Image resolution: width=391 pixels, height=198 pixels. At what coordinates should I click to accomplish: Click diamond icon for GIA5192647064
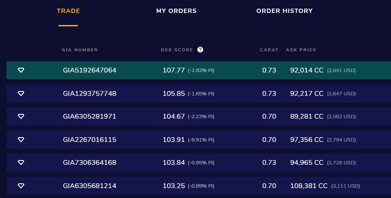pyautogui.click(x=21, y=70)
